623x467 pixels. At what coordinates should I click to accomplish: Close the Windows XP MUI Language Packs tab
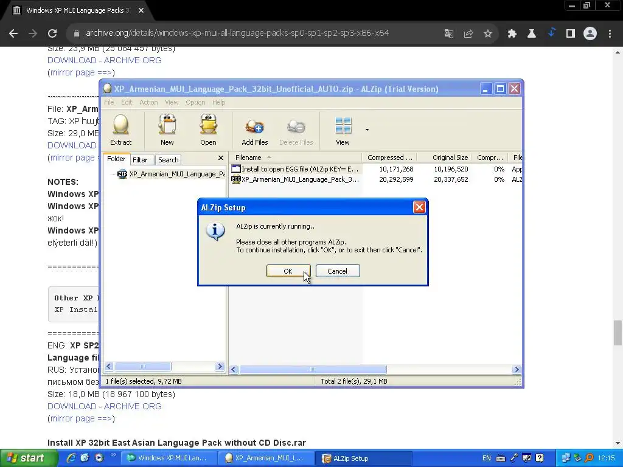pos(141,11)
